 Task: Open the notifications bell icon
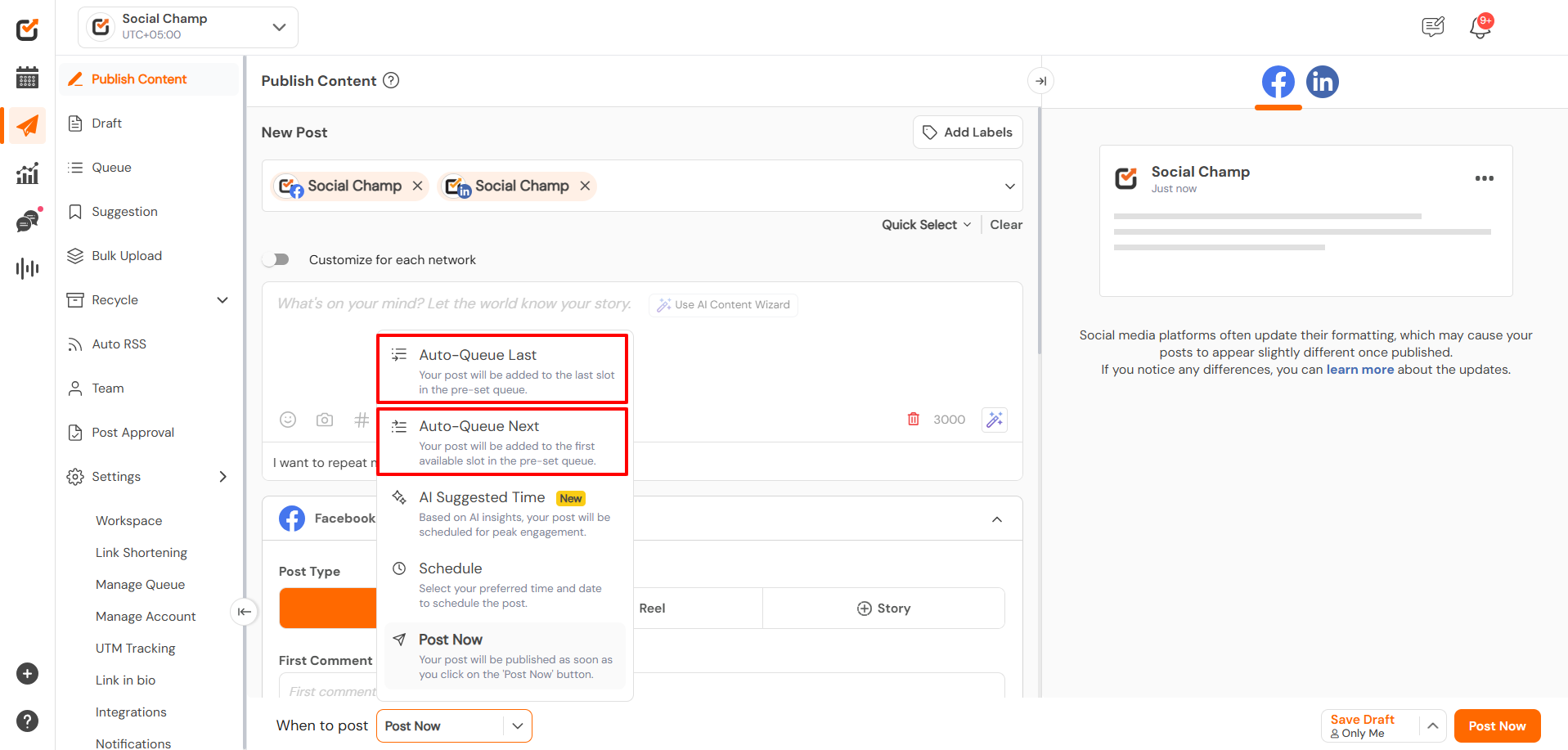1480,27
